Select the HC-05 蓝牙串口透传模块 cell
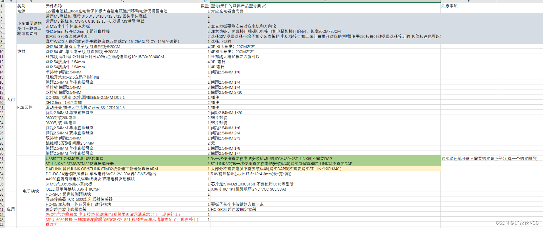Screen dimensions: 543x228 tap(122, 204)
